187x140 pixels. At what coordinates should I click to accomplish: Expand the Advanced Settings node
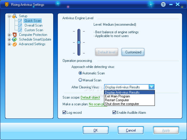click(9, 44)
